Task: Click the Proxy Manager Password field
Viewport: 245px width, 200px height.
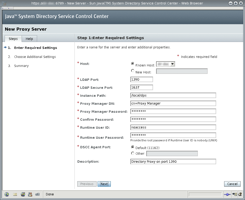Action: (x=173, y=111)
